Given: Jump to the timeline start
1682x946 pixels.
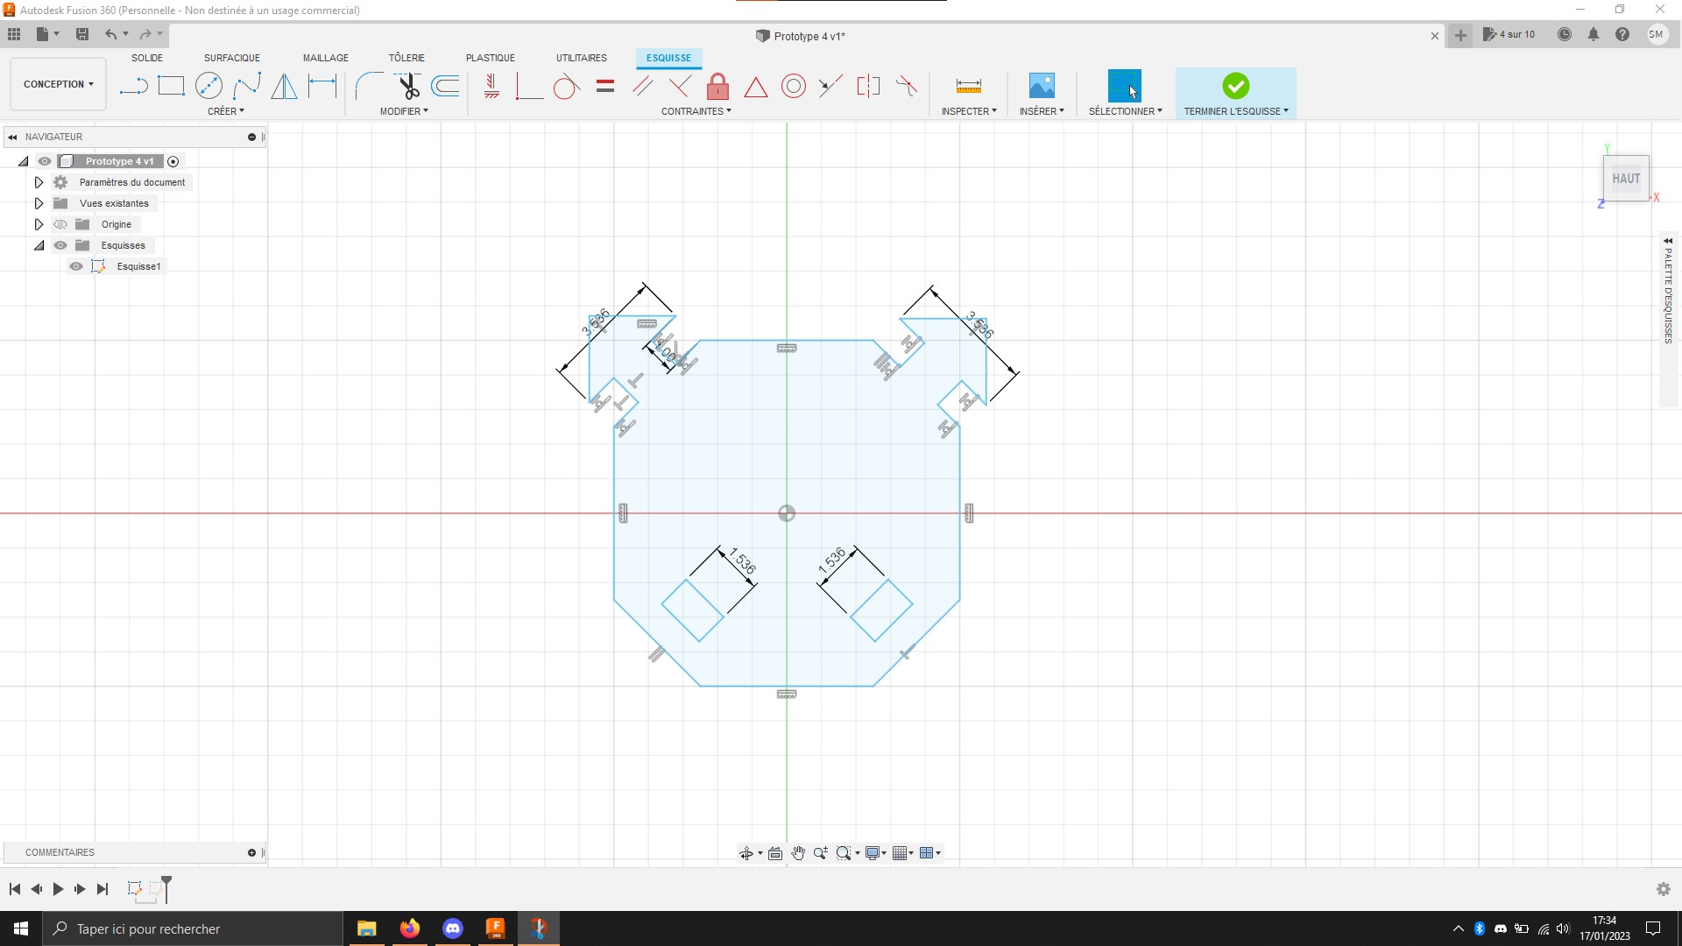Looking at the screenshot, I should pyautogui.click(x=15, y=889).
